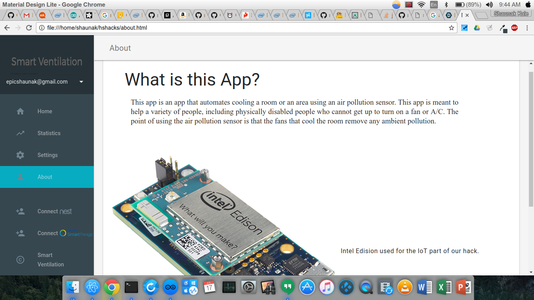Open the Statistics sidebar item
The height and width of the screenshot is (300, 534).
(x=47, y=133)
